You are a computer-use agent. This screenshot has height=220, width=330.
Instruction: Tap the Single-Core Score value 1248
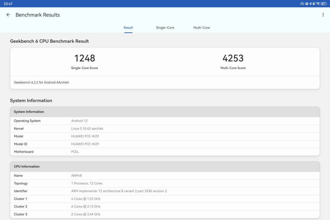84,58
